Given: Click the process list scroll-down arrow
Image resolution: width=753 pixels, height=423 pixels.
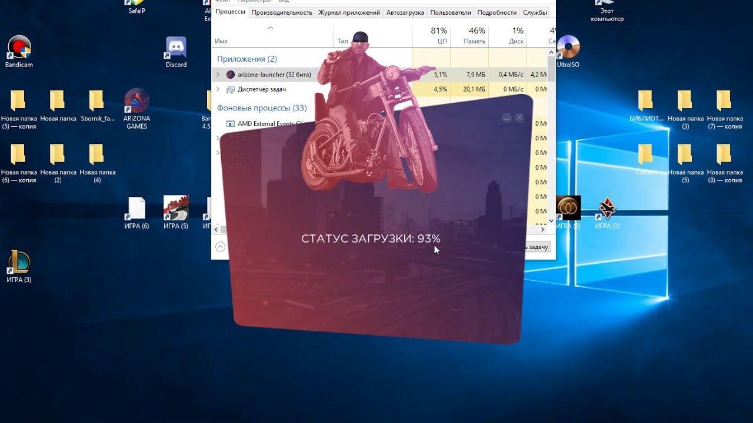Looking at the screenshot, I should point(551,220).
